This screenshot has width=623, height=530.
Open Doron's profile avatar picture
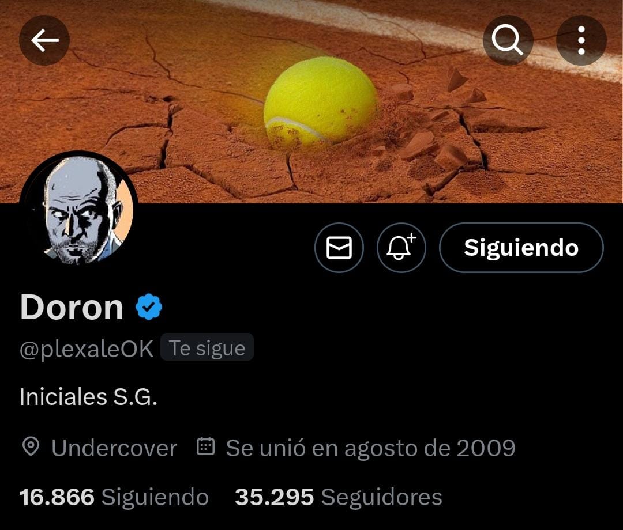tap(79, 210)
